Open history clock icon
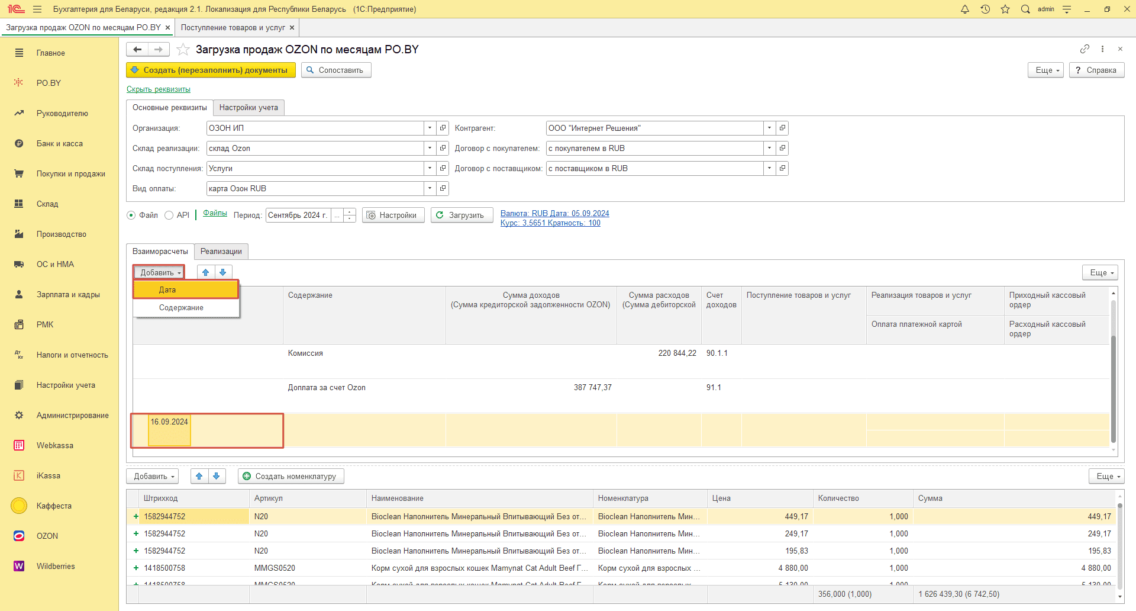1136x611 pixels. tap(985, 9)
